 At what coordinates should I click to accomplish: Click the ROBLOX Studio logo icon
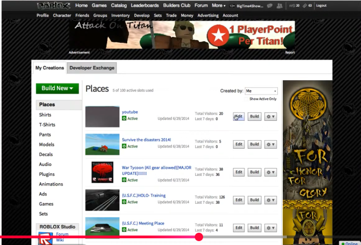[45, 238]
